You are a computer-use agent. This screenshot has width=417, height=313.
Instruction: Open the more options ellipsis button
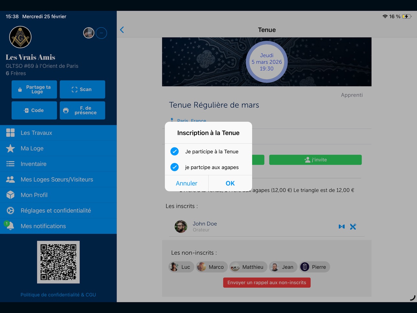coord(102,33)
